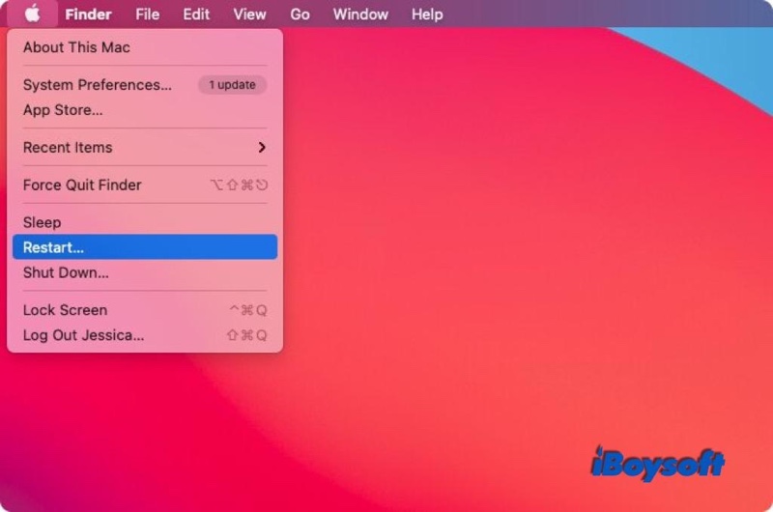Click Log Out Jessica
The image size is (773, 512).
(x=83, y=335)
